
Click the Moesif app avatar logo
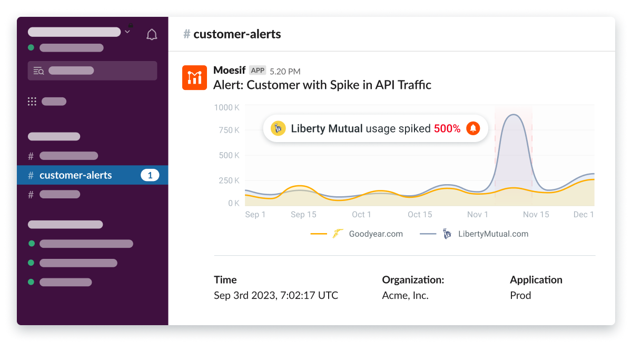[194, 78]
